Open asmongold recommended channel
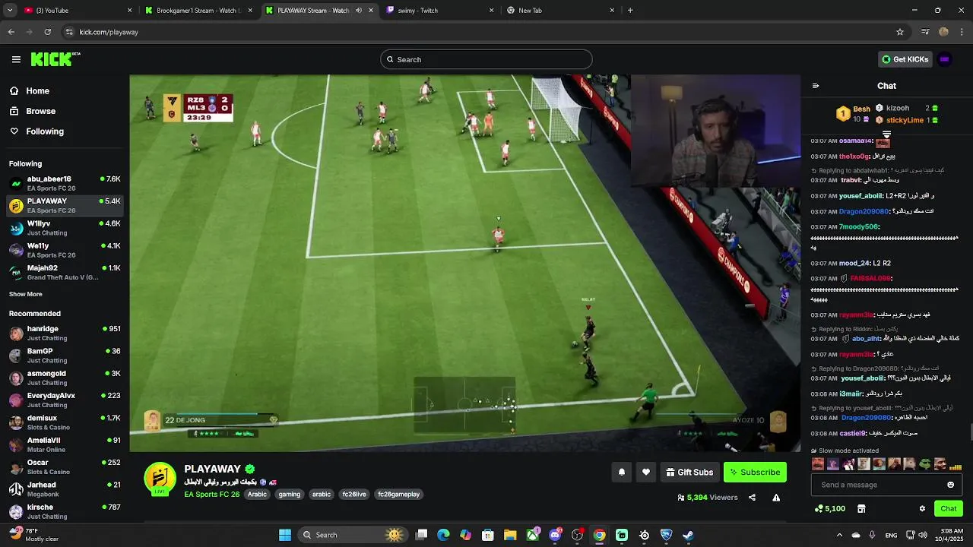973x547 pixels. pos(65,378)
